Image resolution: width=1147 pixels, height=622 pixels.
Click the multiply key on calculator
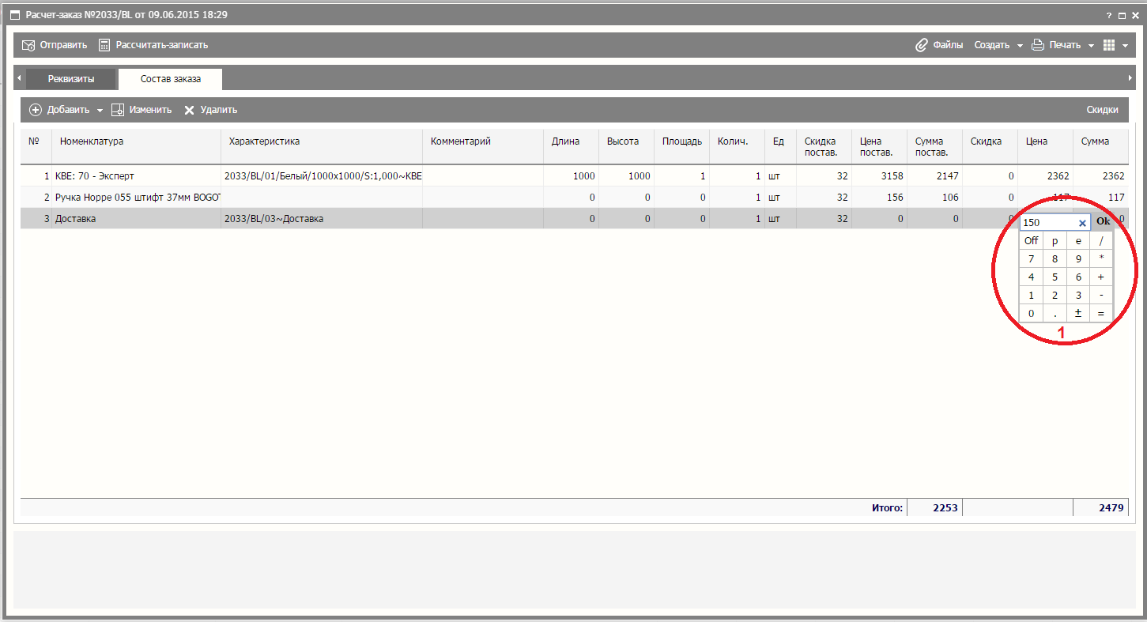click(1101, 258)
